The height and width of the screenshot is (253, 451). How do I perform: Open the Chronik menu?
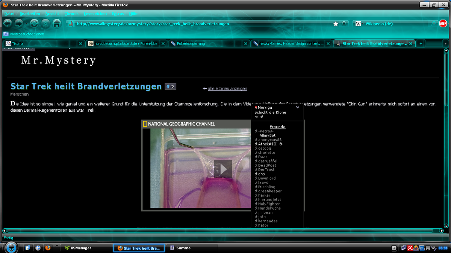71,13
